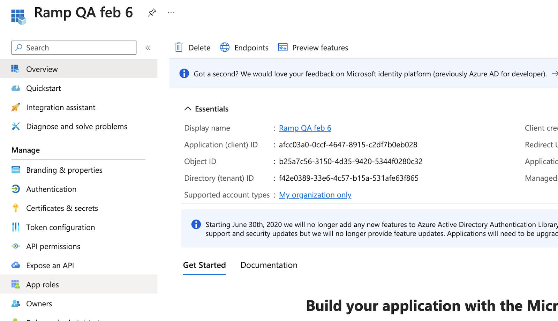This screenshot has width=558, height=321.
Task: Switch to the Documentation tab
Action: pos(269,265)
